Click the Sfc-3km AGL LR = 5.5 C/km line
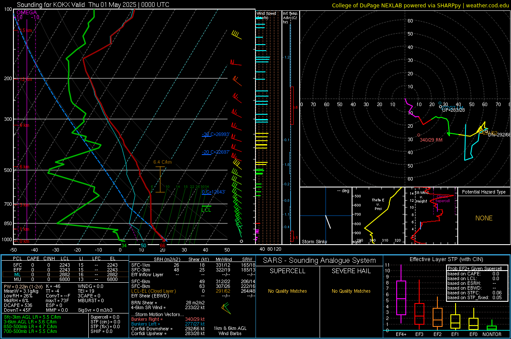 pos(32,317)
